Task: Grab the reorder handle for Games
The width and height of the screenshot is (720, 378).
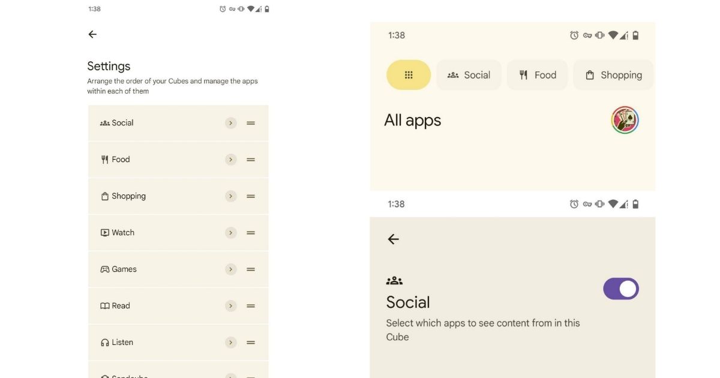Action: coord(251,269)
